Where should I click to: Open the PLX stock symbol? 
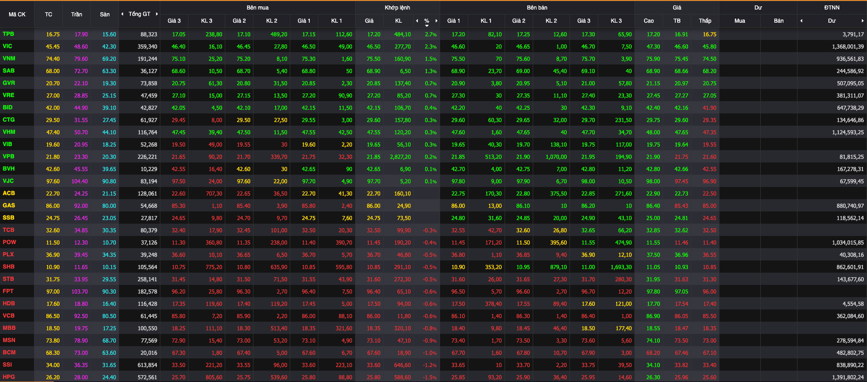point(8,255)
